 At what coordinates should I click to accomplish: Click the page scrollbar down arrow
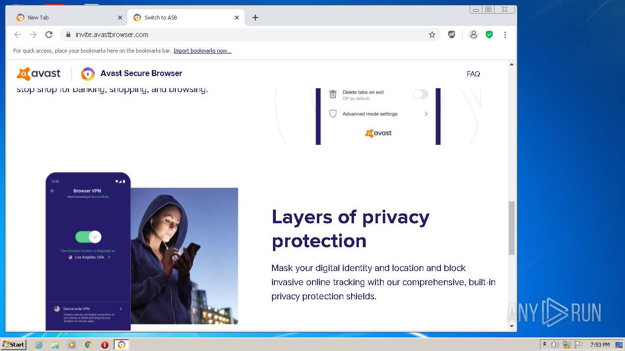[512, 326]
